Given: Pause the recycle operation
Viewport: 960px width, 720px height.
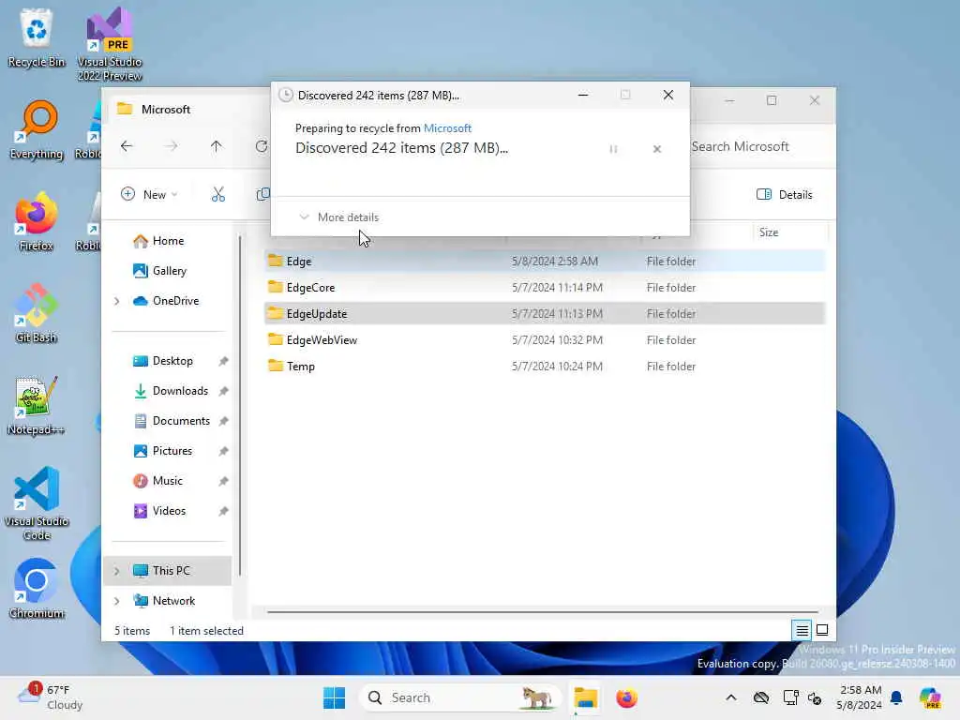Looking at the screenshot, I should [613, 149].
